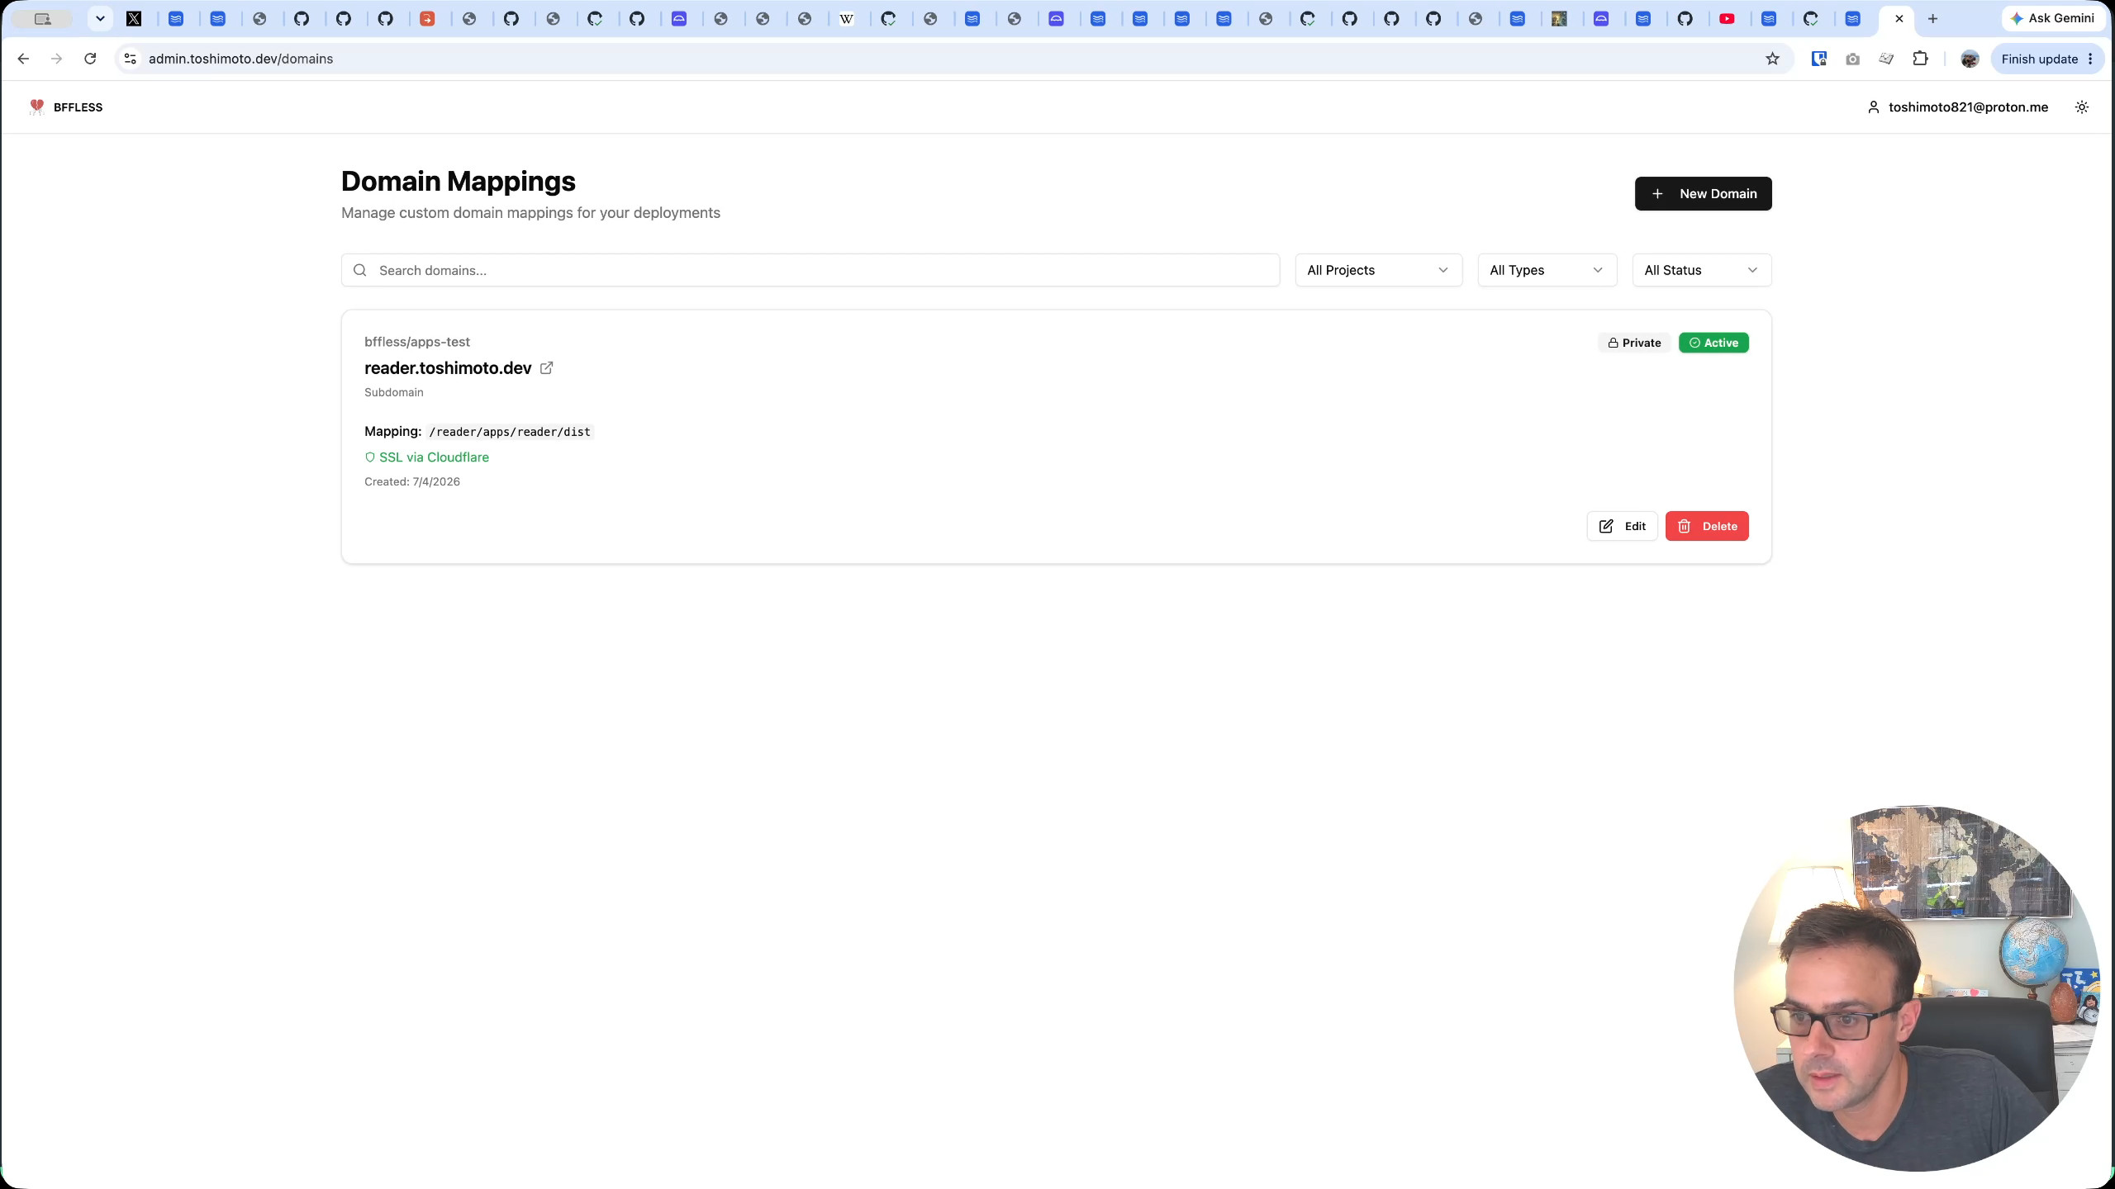
Task: Switch to the Wikipedia browser tab
Action: pyautogui.click(x=847, y=18)
